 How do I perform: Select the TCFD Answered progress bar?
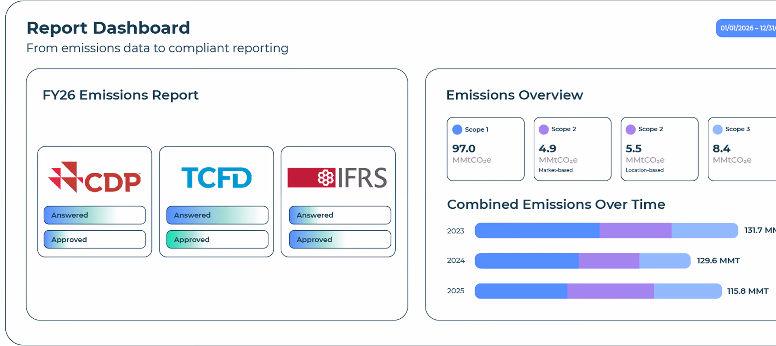coord(217,215)
